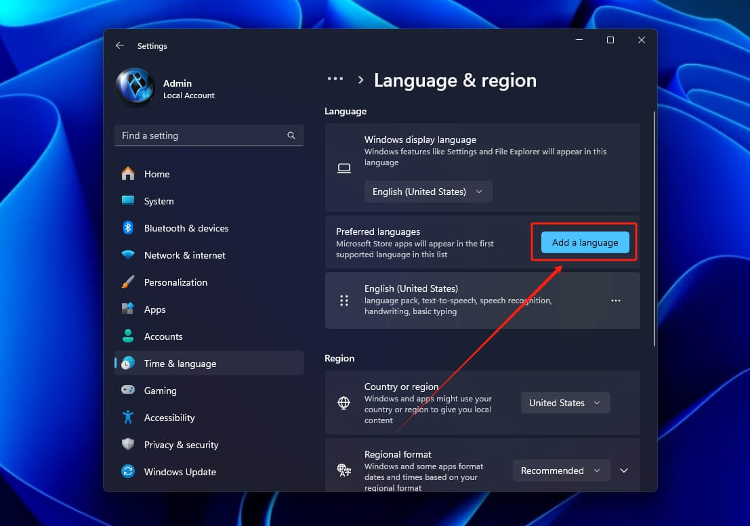
Task: Open the Windows display language dropdown
Action: click(428, 192)
